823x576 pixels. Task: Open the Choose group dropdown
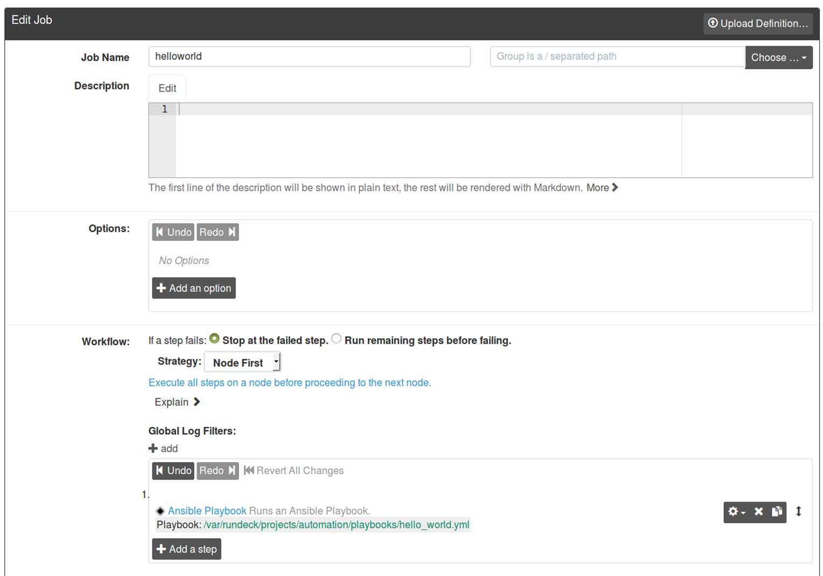tap(779, 58)
